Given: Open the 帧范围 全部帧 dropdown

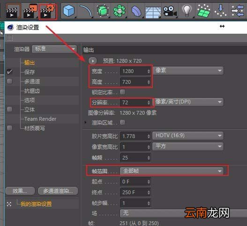Looking at the screenshot, I should point(172,171).
